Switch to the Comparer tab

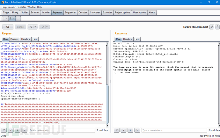[95, 12]
